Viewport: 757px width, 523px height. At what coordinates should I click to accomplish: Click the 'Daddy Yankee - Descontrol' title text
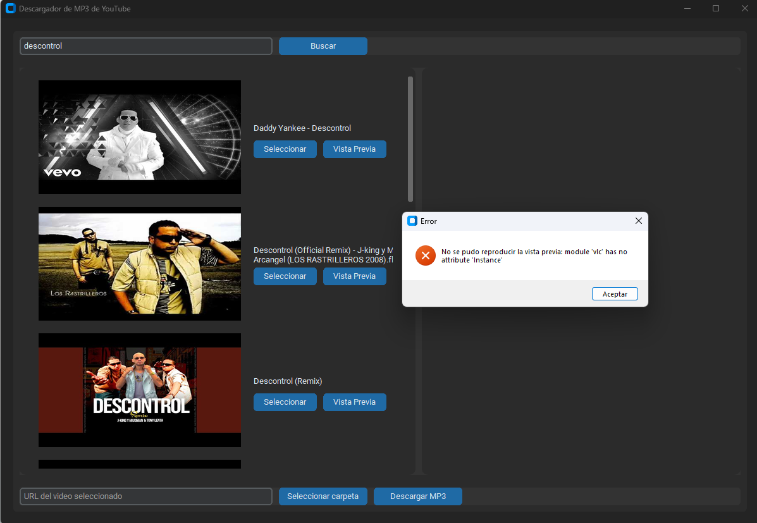click(302, 128)
